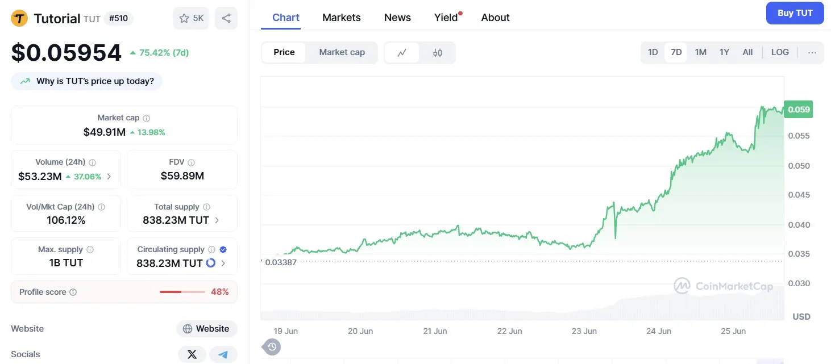Viewport: 831px width, 364px height.
Task: Add TUT to watchlist with star button
Action: pyautogui.click(x=192, y=18)
